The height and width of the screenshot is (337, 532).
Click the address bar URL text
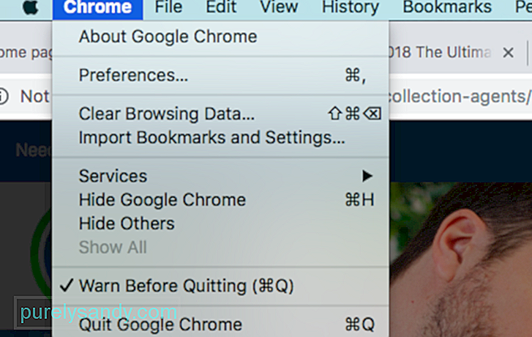460,97
